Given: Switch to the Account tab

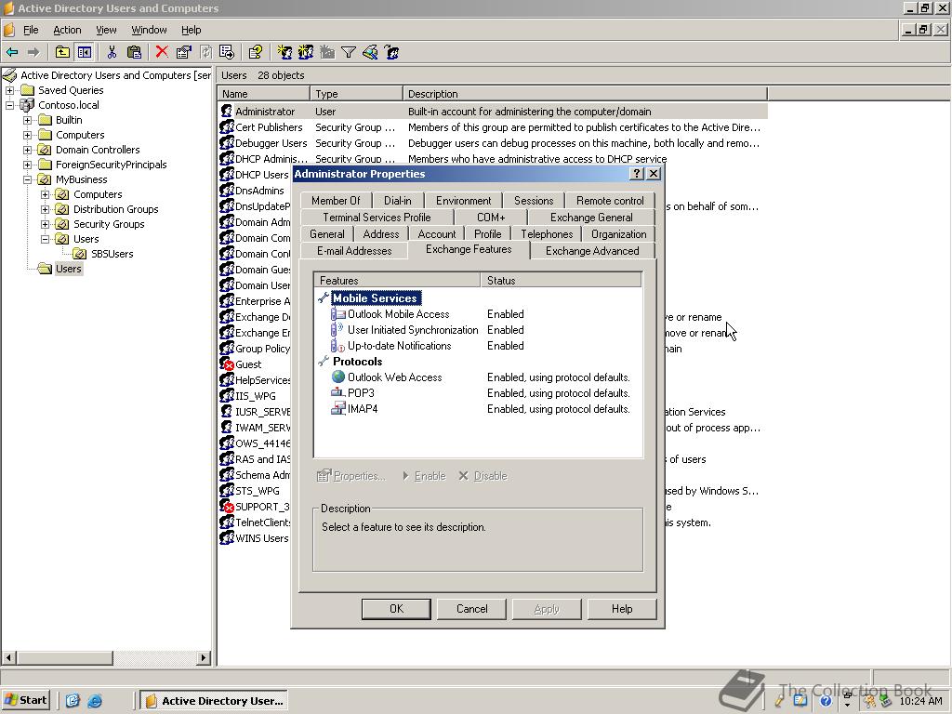Looking at the screenshot, I should (x=437, y=233).
